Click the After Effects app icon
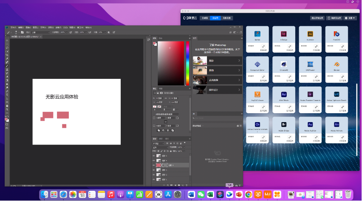 [284, 94]
